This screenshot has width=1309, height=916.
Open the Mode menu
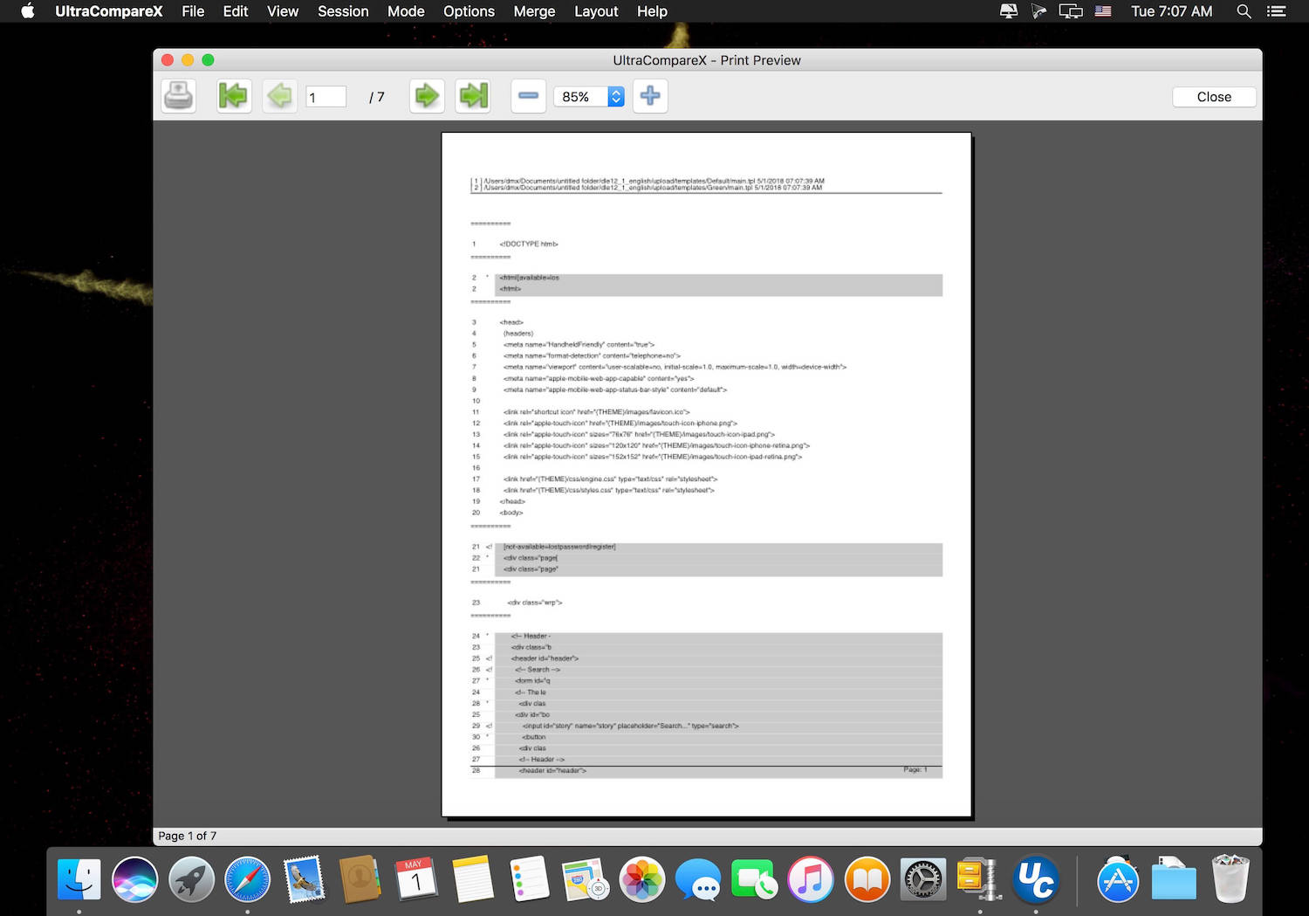(x=406, y=11)
